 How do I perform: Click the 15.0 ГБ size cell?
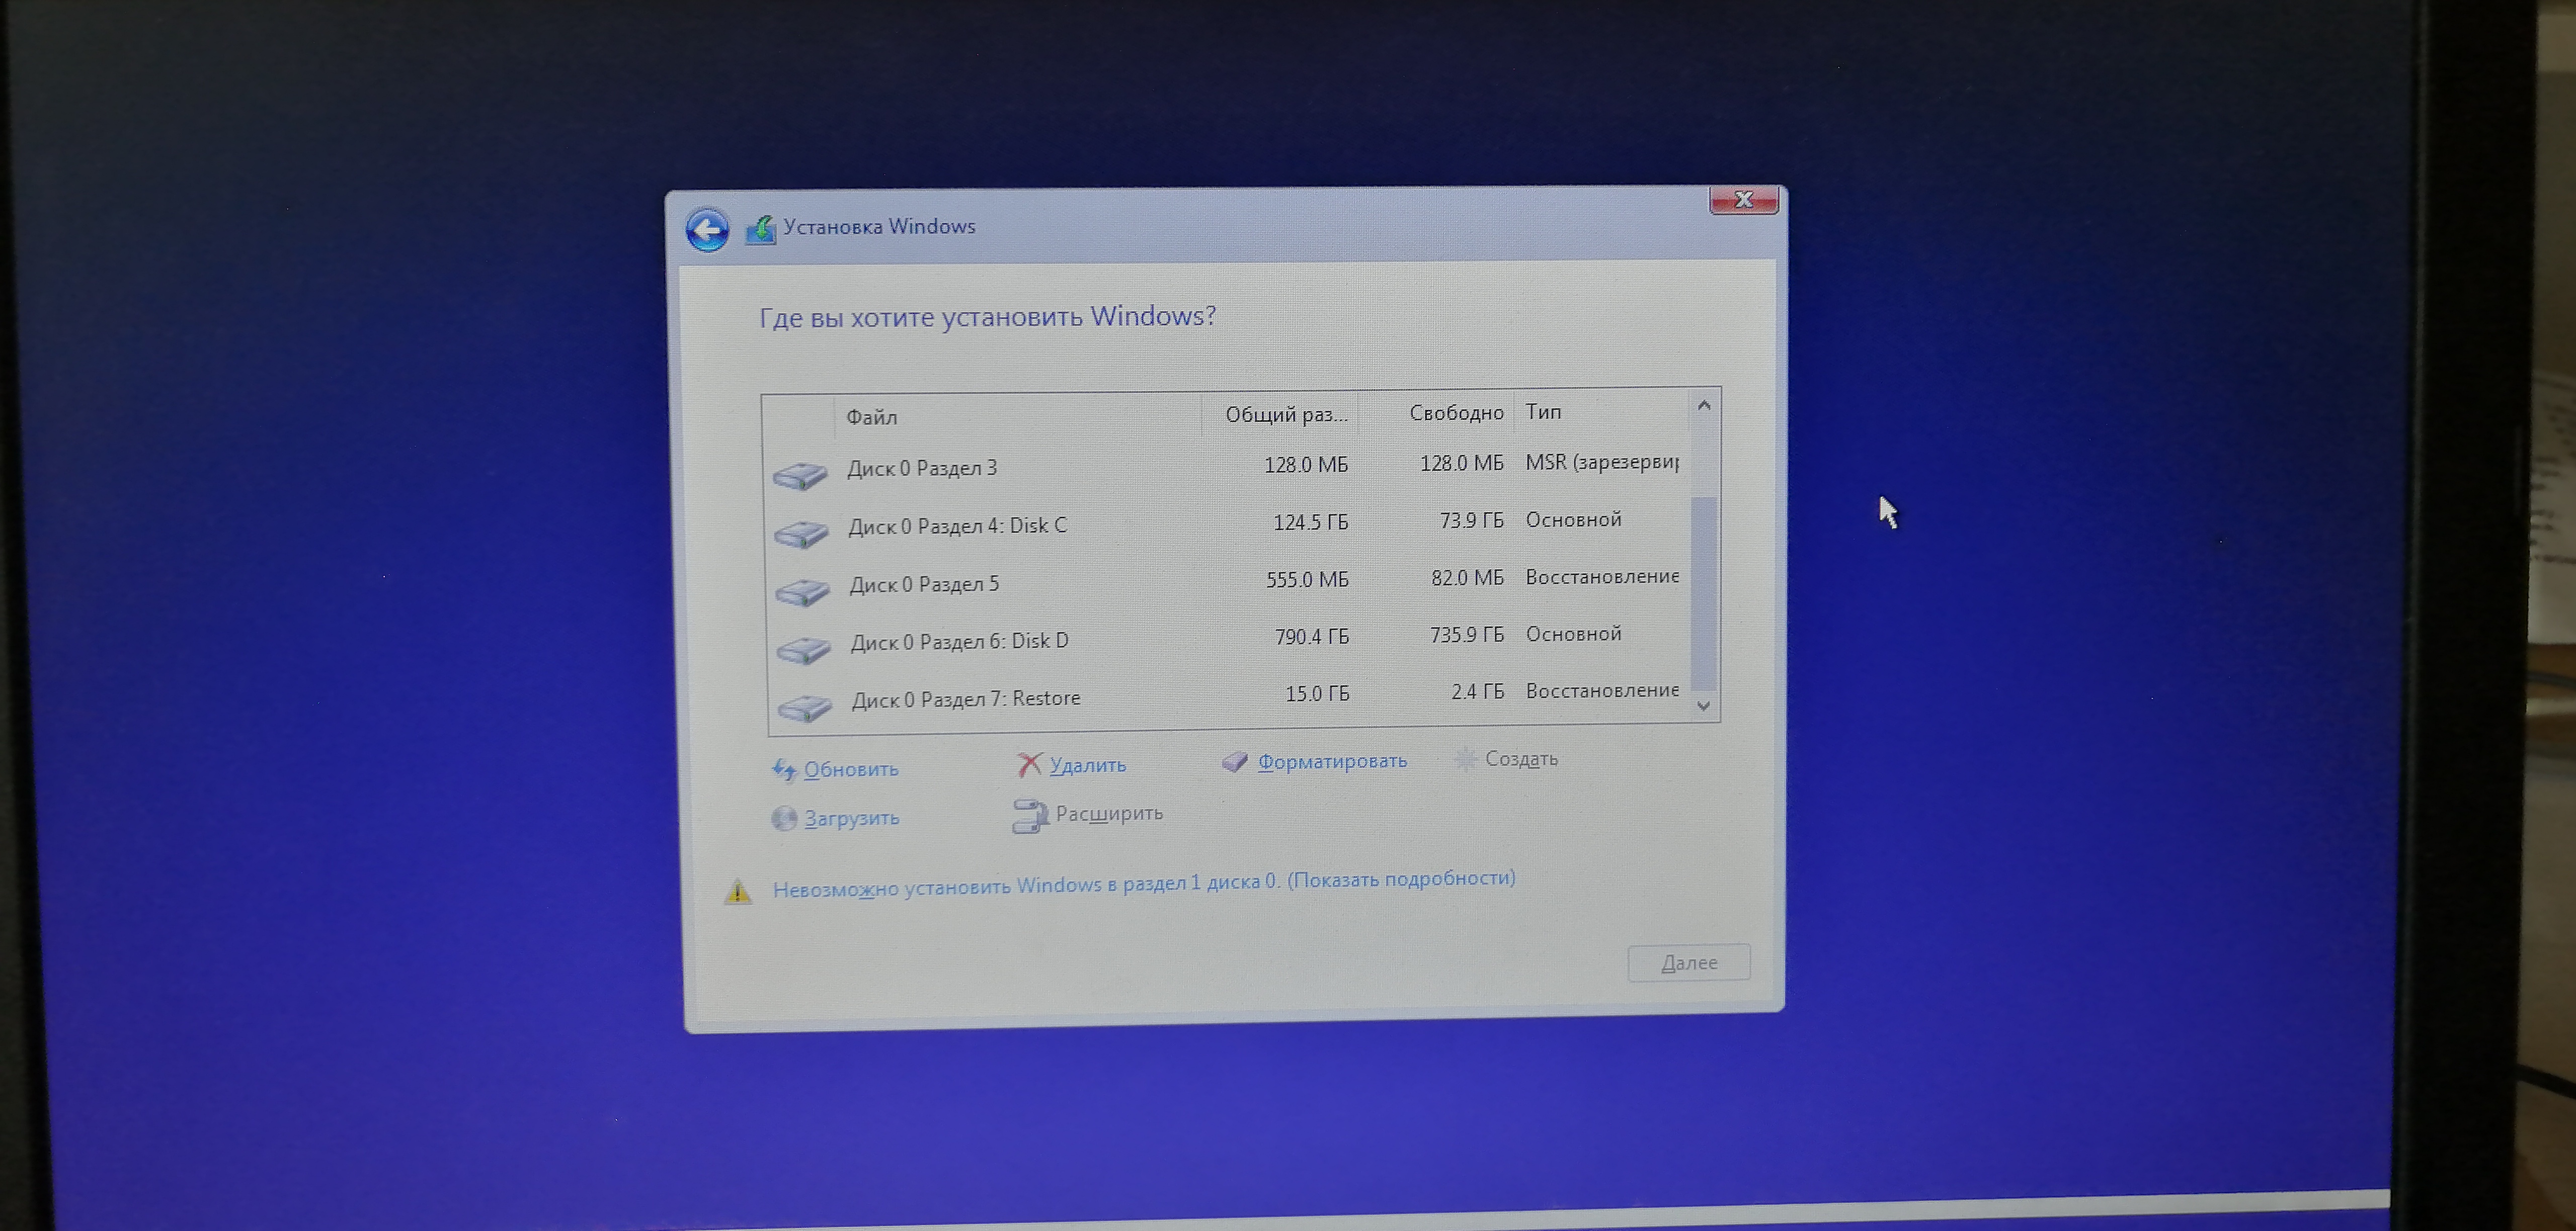(x=1317, y=693)
